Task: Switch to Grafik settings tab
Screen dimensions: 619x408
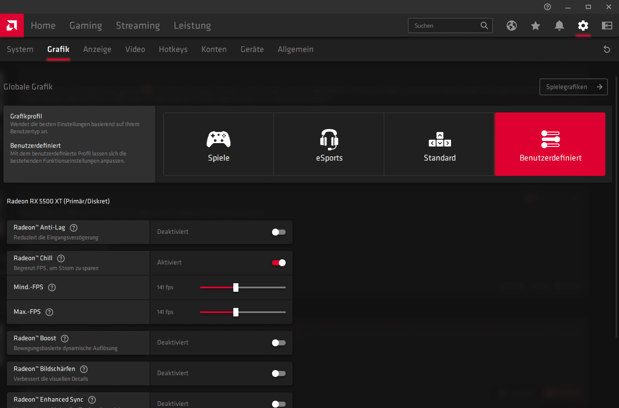Action: (58, 49)
